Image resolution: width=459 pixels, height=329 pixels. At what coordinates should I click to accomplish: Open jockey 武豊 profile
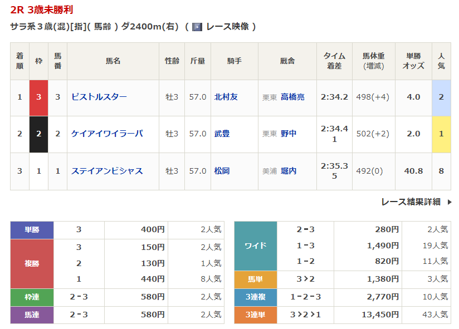pyautogui.click(x=222, y=134)
